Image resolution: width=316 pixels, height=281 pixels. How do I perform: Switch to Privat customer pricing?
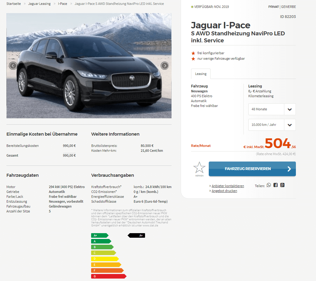[x=273, y=7]
